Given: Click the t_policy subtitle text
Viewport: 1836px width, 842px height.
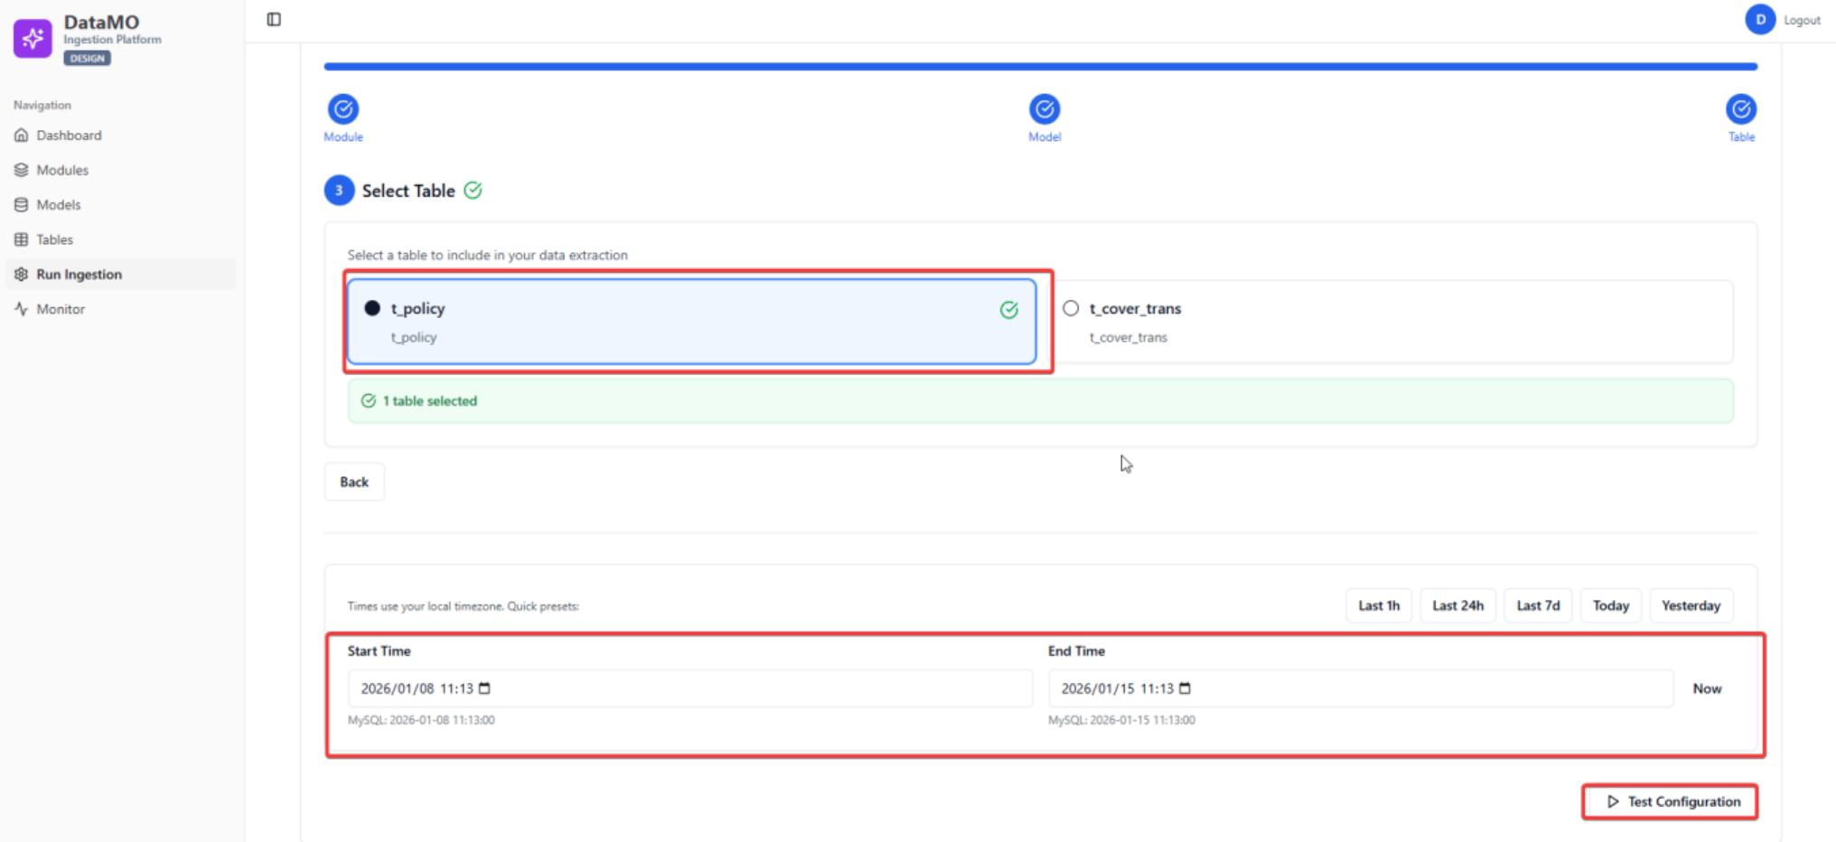Looking at the screenshot, I should click(414, 337).
